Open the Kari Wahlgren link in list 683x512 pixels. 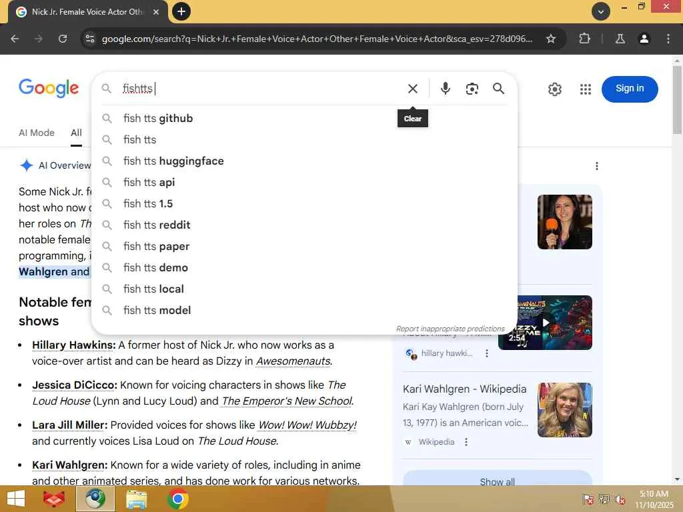(x=69, y=465)
